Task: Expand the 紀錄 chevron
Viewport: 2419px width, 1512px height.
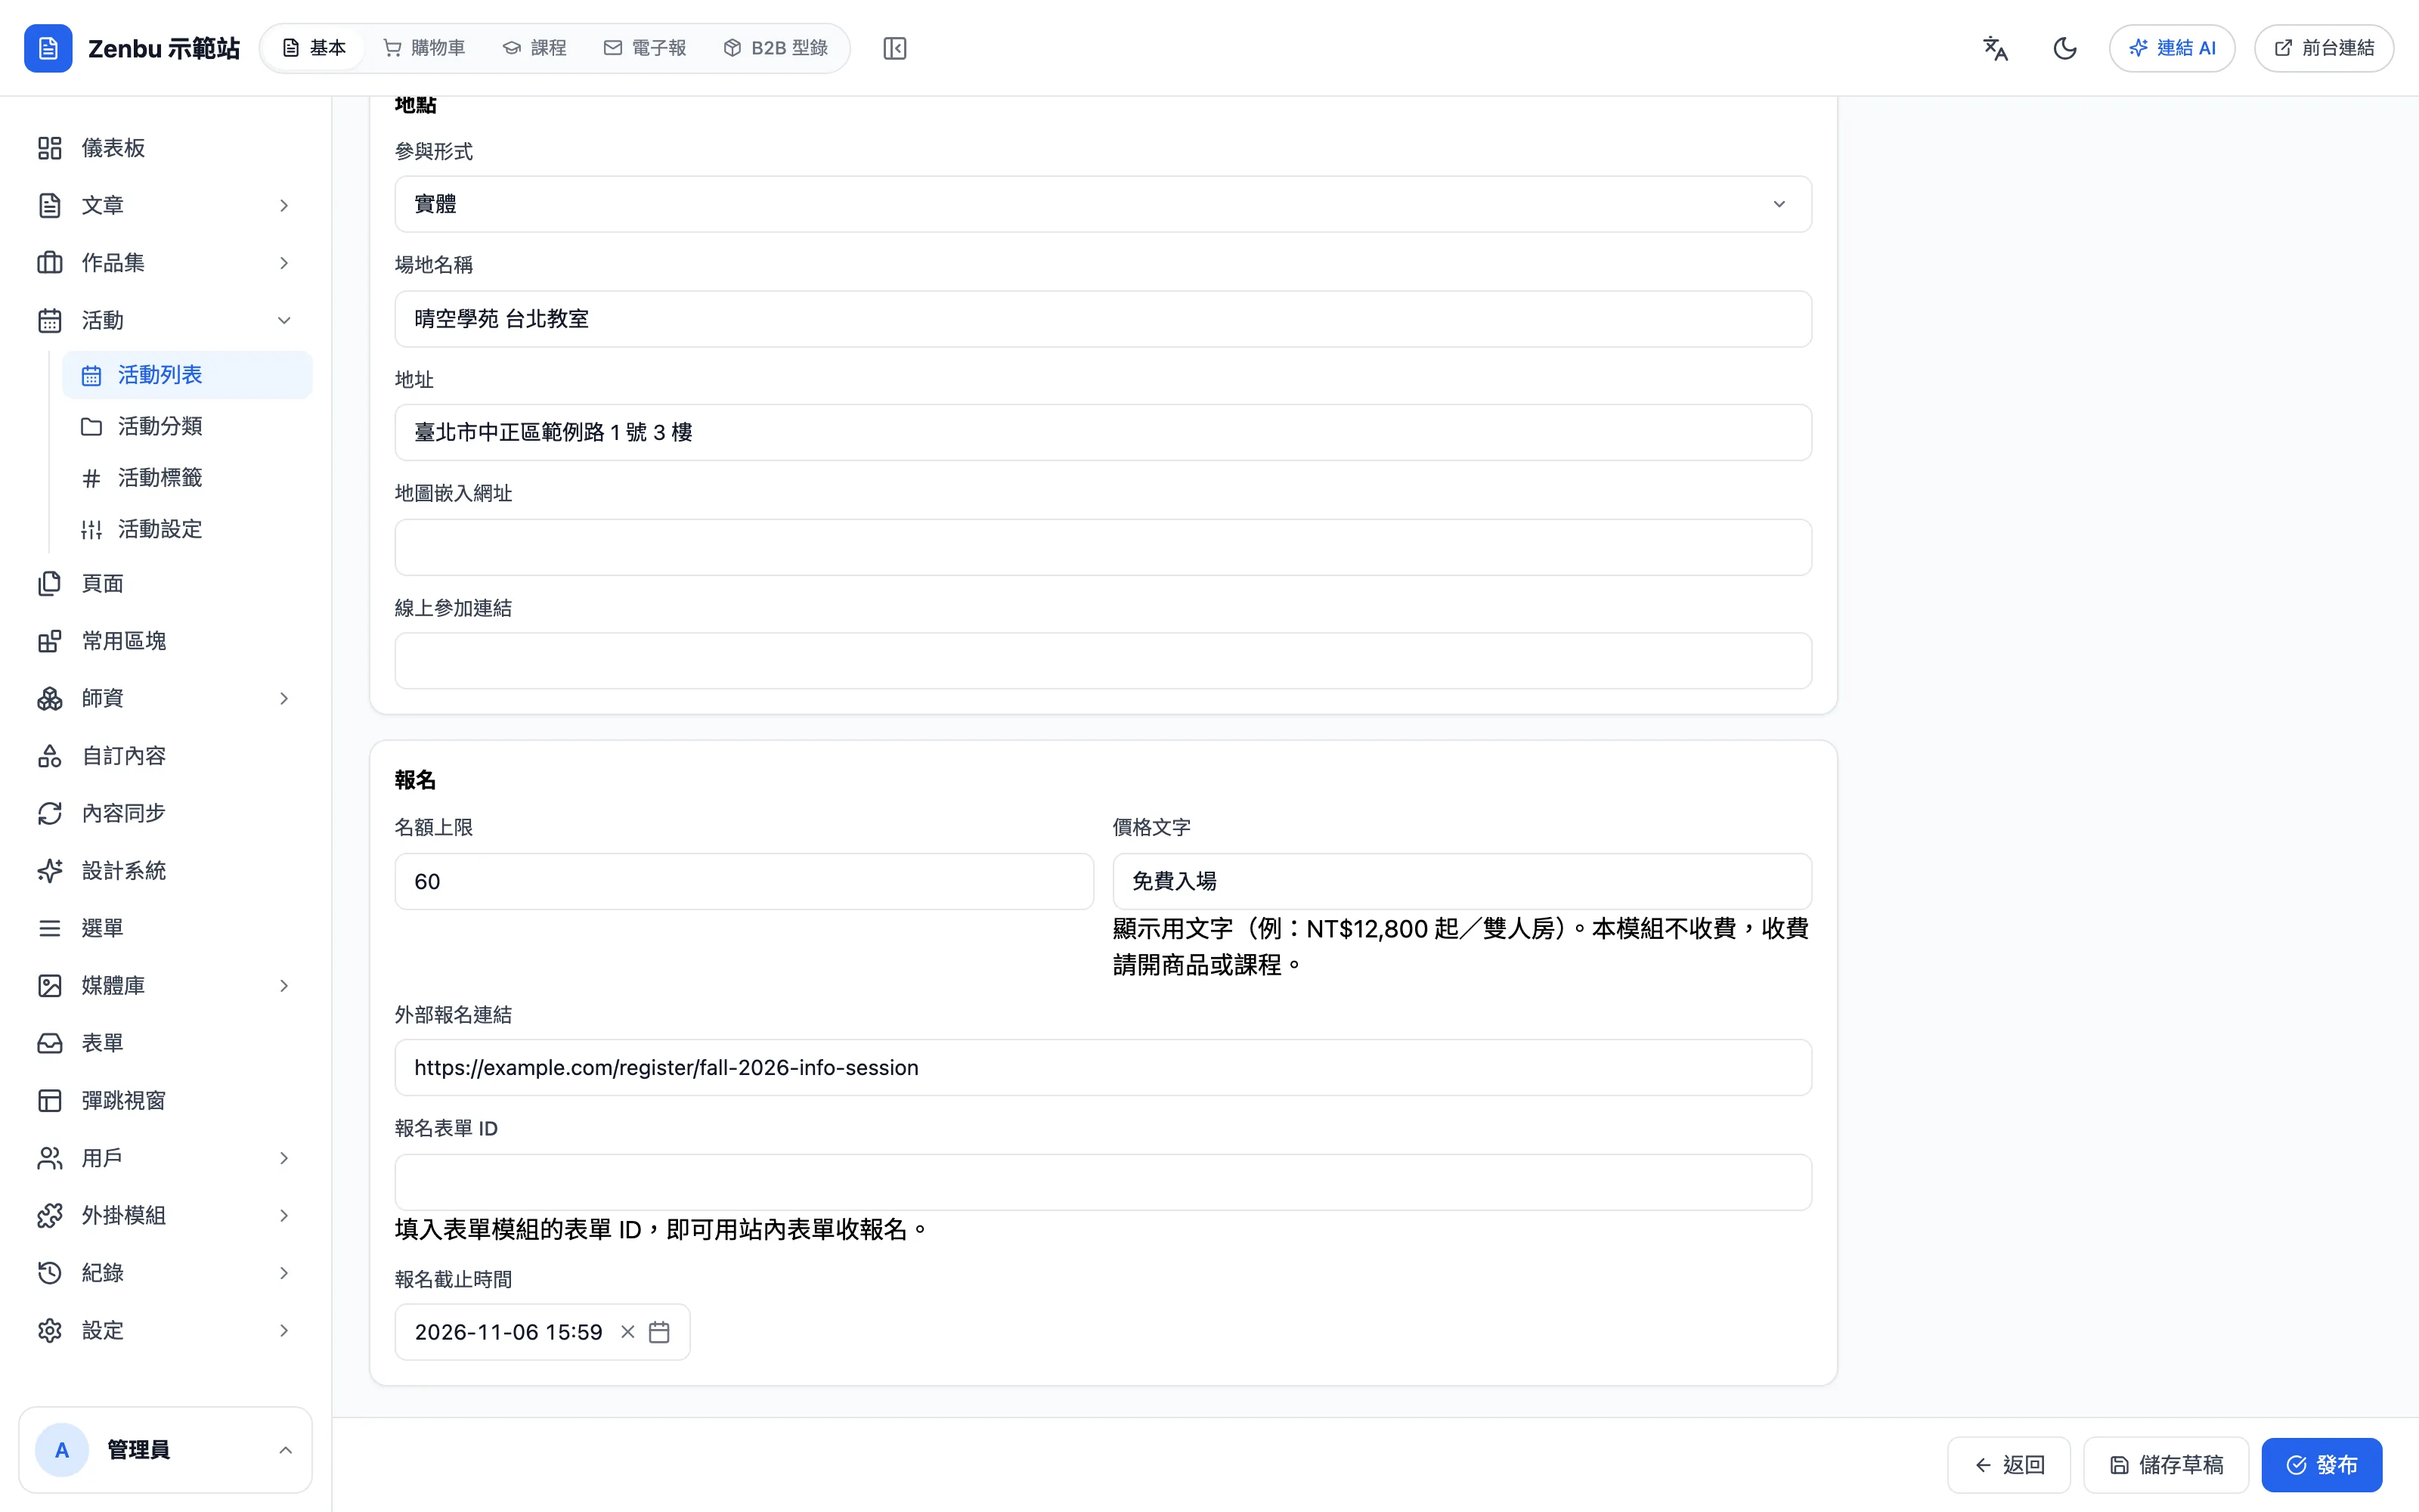Action: tap(284, 1273)
